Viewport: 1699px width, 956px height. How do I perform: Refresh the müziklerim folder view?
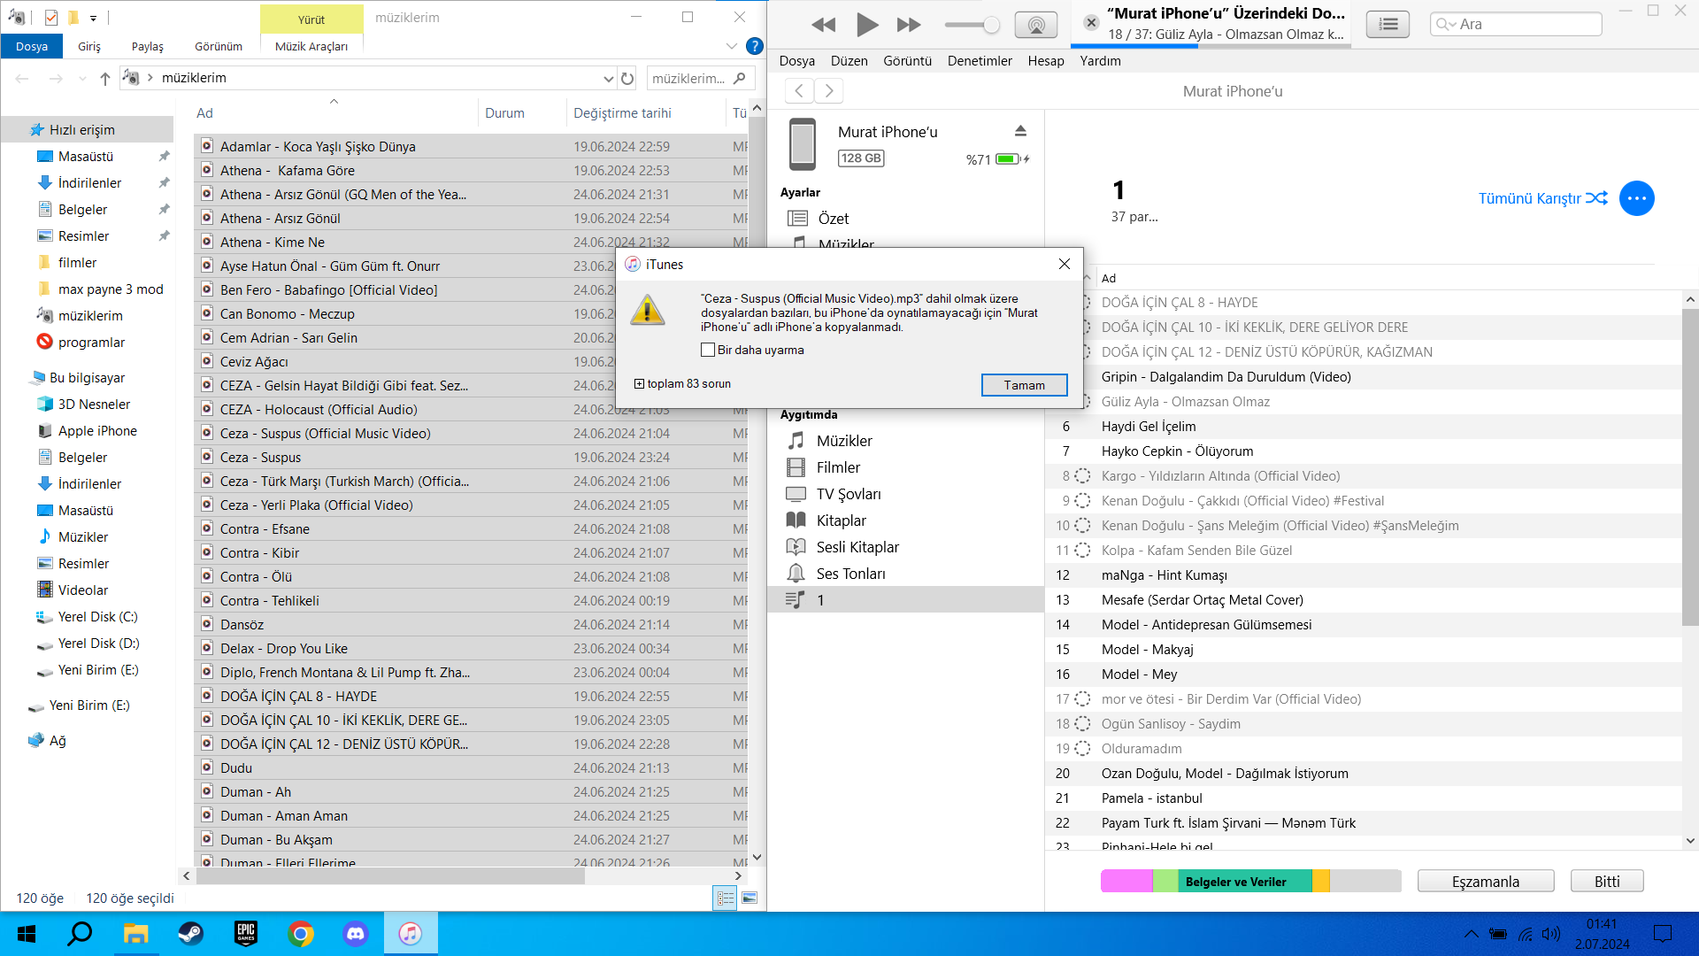(x=627, y=78)
